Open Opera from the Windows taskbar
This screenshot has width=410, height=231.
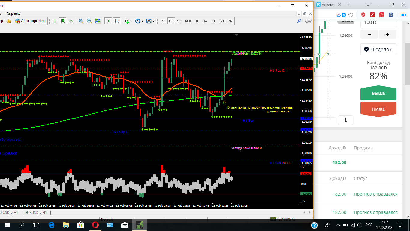95,225
